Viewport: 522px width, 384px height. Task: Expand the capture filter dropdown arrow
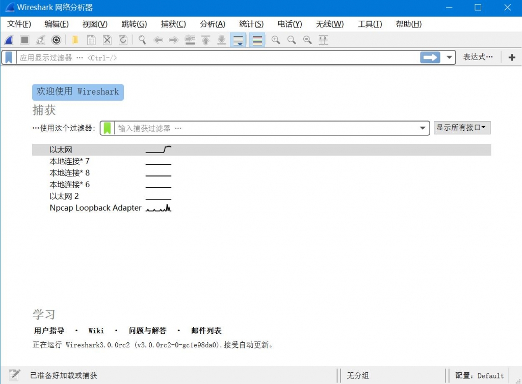point(423,128)
